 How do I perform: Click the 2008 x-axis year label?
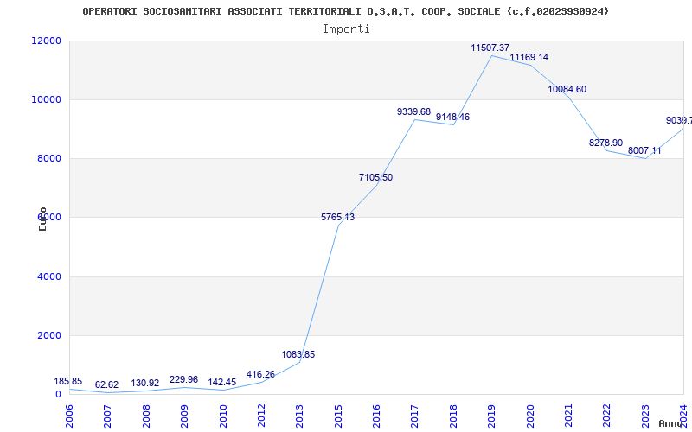tap(146, 416)
